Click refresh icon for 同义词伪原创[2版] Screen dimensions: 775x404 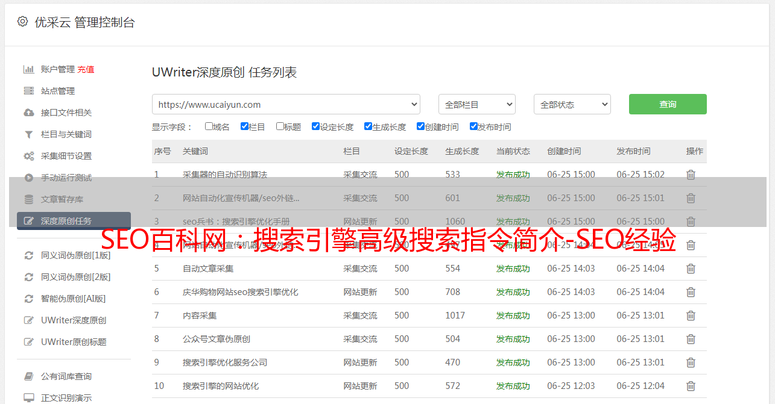pyautogui.click(x=28, y=277)
